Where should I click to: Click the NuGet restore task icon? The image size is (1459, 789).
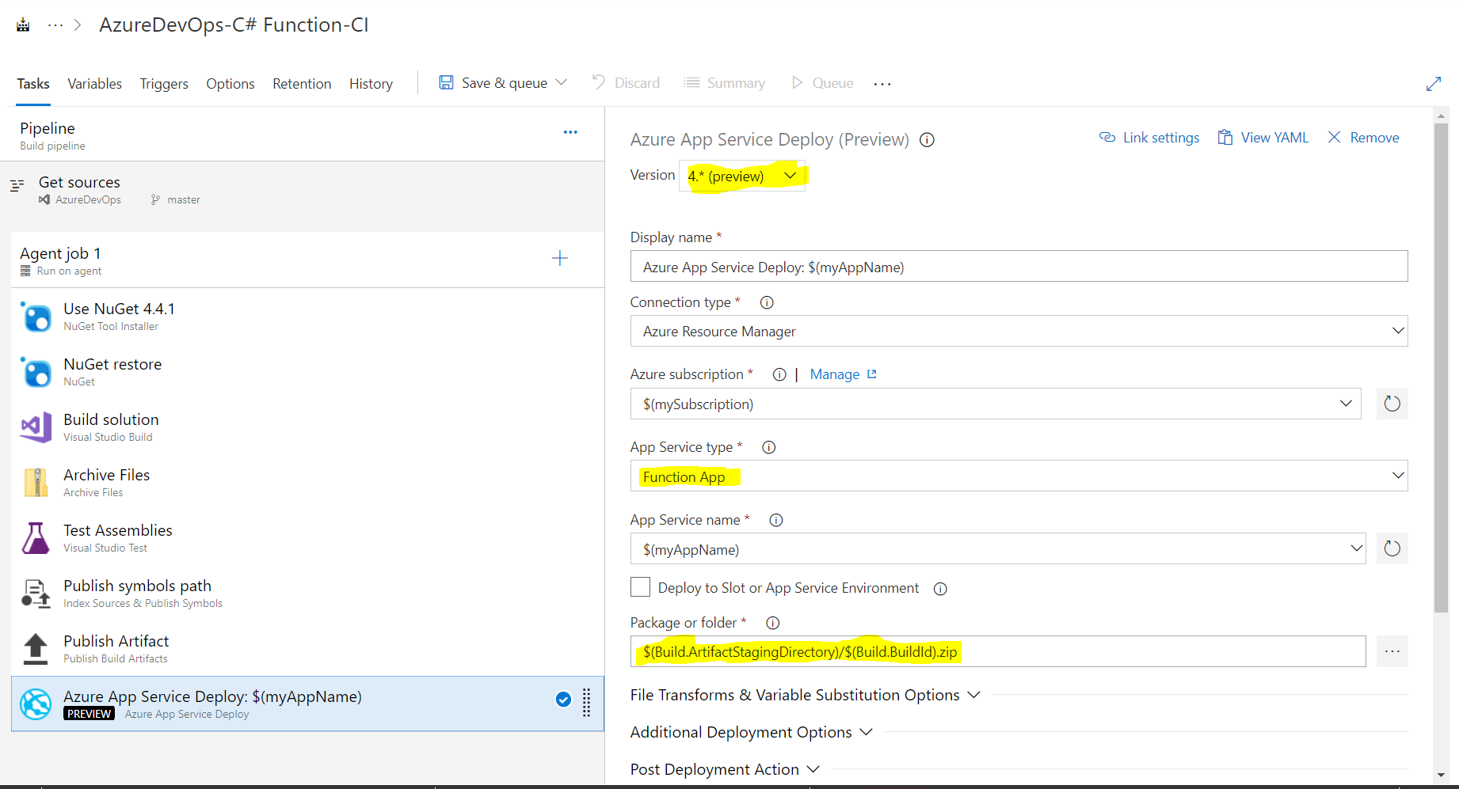(x=36, y=372)
